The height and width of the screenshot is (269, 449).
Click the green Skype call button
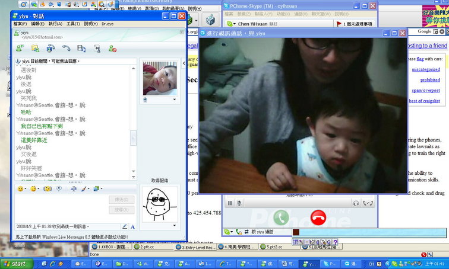281,218
